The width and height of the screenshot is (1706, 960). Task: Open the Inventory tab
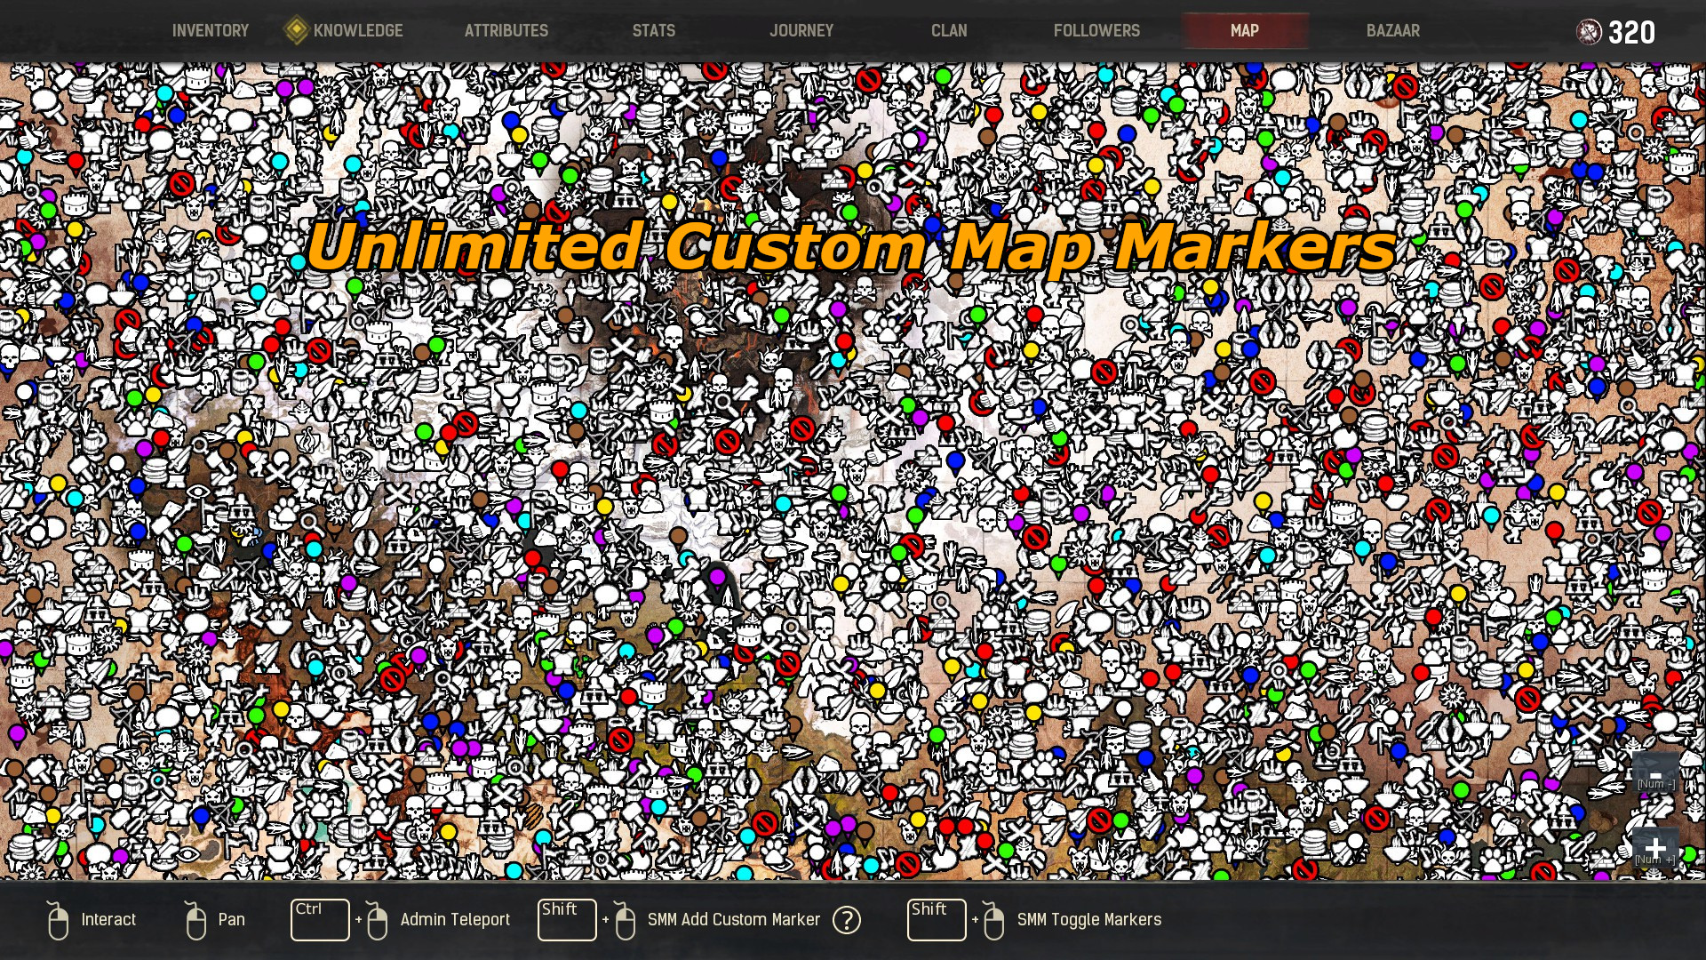pos(211,31)
